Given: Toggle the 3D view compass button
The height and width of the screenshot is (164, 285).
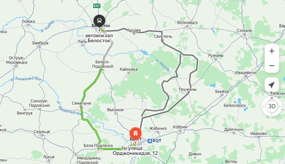Looking at the screenshot, I should (x=272, y=106).
